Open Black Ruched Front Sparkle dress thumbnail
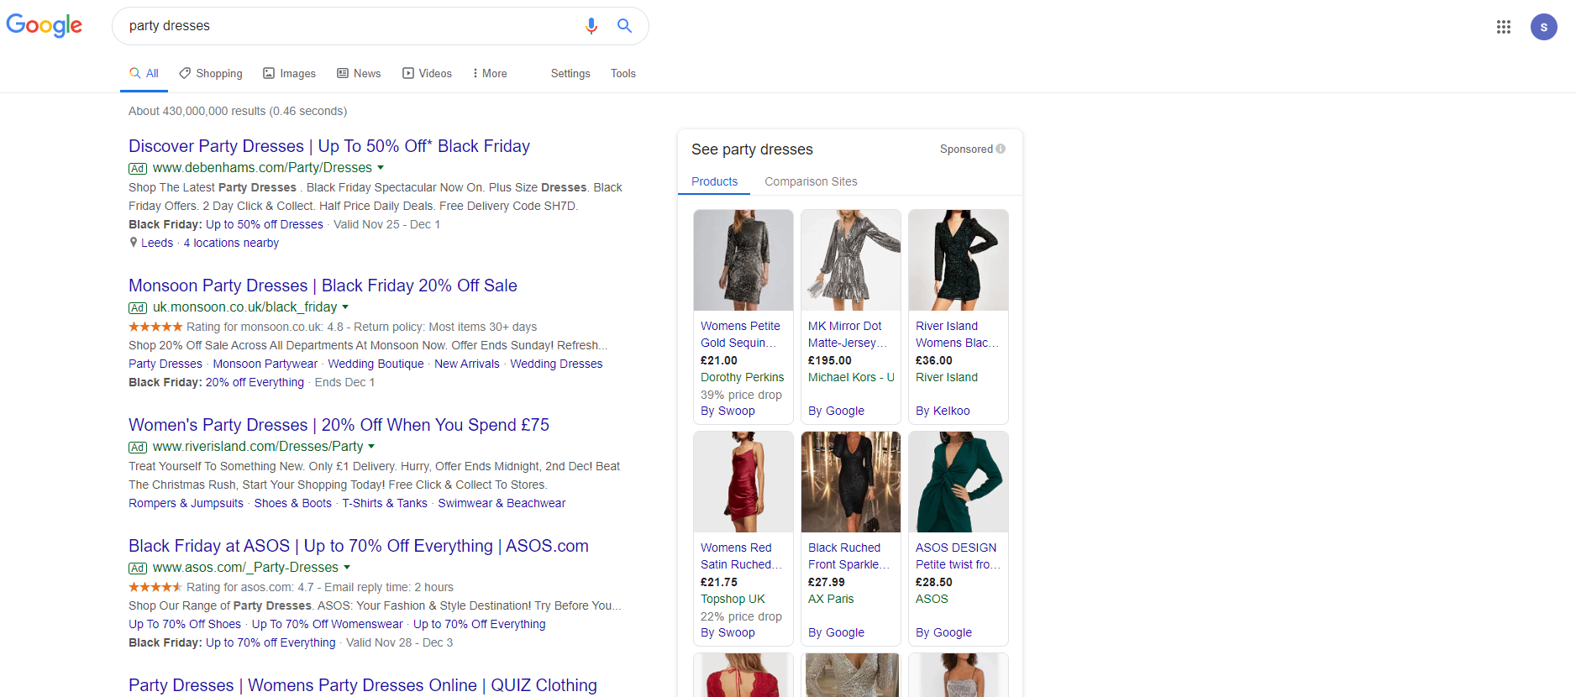This screenshot has height=697, width=1576. point(851,482)
